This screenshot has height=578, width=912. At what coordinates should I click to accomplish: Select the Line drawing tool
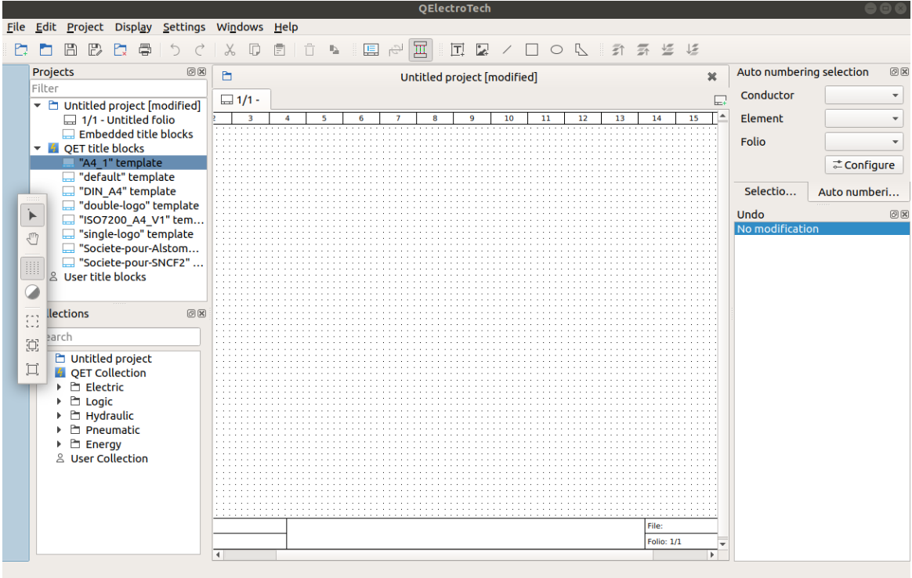click(x=507, y=49)
